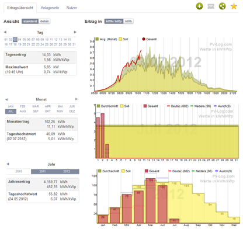This screenshot has height=229, width=243.
Task: Select day 16 in Tag calendar
Action: [x=6, y=44]
